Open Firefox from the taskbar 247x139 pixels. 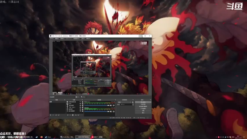point(41,137)
